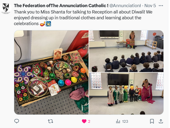Click the like count number 2
The image size is (170, 128).
[89, 121]
